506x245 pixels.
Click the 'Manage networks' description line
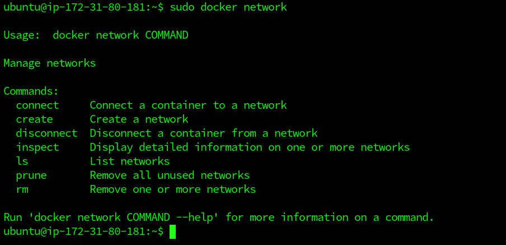tap(50, 63)
